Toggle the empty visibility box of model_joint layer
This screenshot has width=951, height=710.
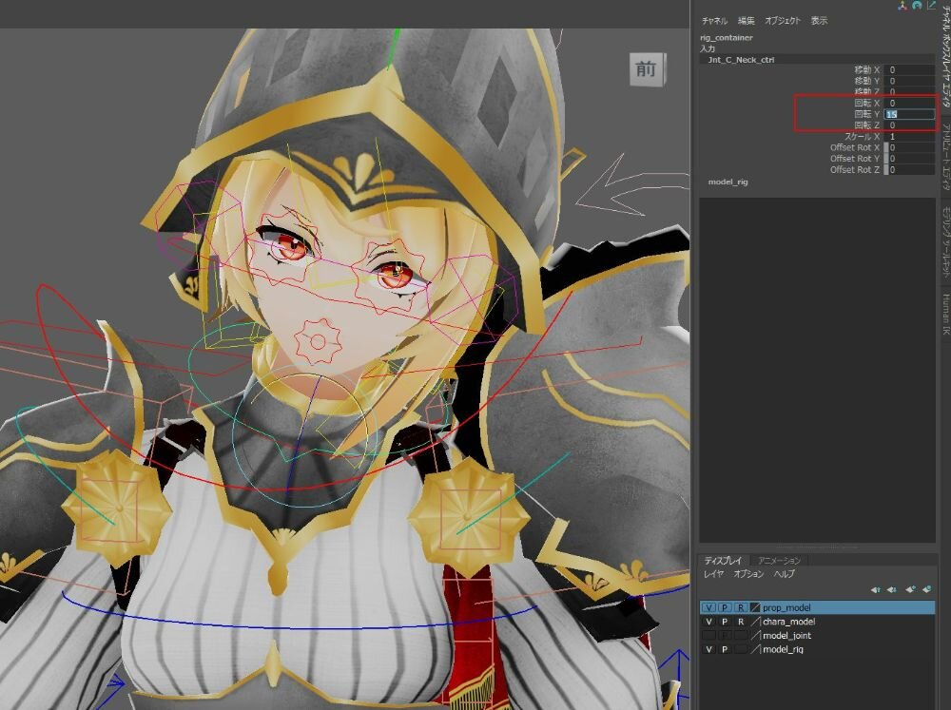coord(708,636)
